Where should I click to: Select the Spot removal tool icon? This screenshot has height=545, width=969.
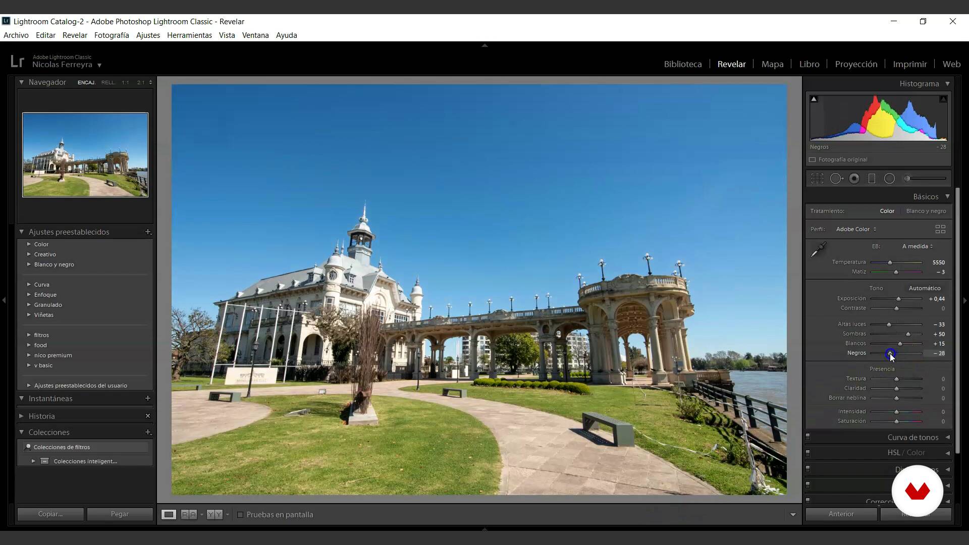coord(836,179)
